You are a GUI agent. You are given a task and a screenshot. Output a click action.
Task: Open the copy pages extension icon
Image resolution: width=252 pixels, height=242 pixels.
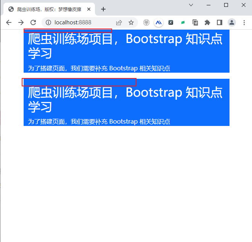[x=195, y=22]
